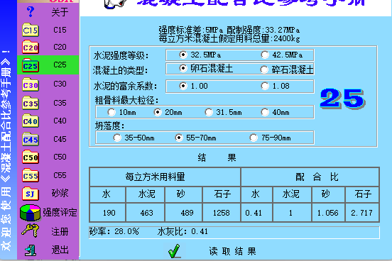This screenshot has height=261, width=392.
Task: Click the large blue 25 grade number
Action: pos(342,99)
